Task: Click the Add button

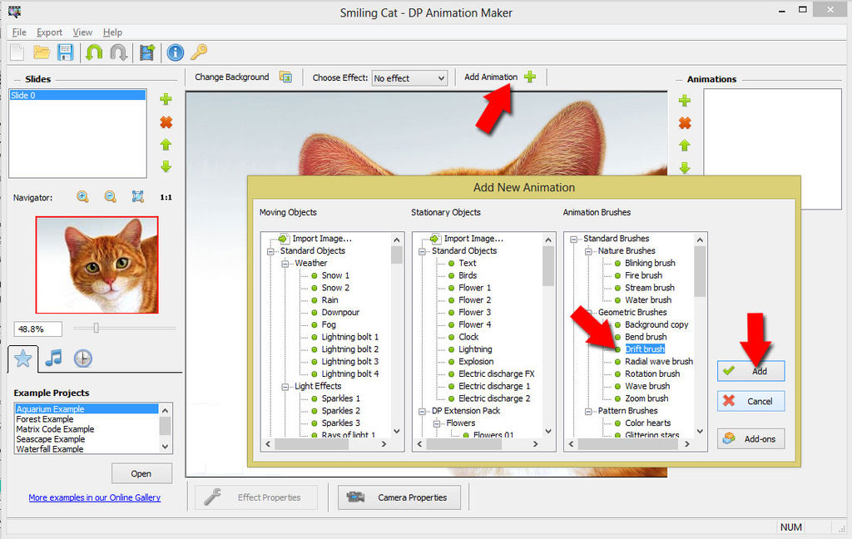Action: [751, 371]
